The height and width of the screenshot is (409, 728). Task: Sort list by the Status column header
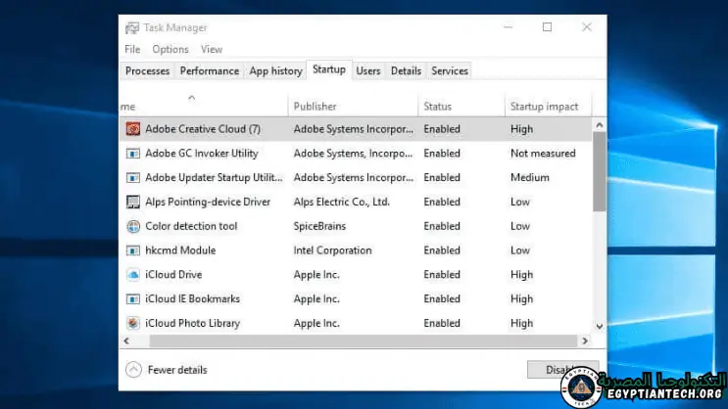pyautogui.click(x=437, y=107)
